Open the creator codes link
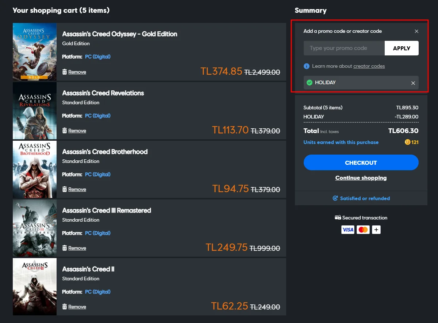438x323 pixels. point(369,66)
